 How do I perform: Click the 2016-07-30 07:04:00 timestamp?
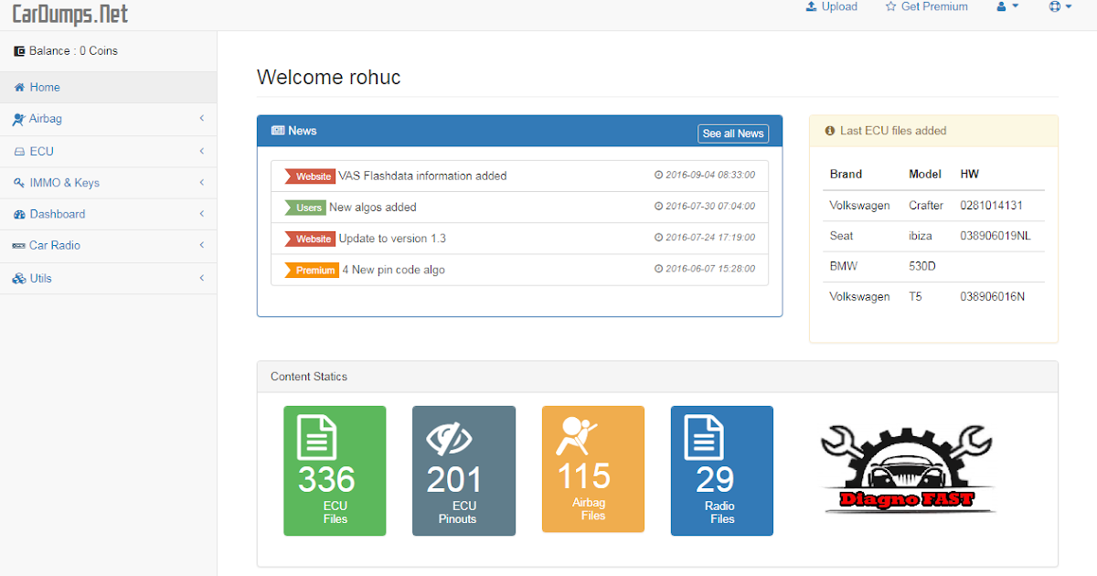(x=705, y=207)
